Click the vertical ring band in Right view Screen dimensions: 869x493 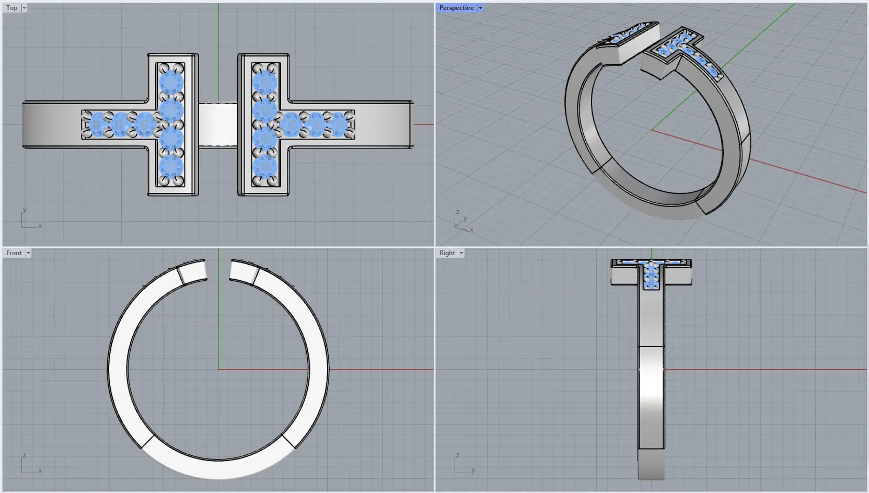tap(651, 397)
